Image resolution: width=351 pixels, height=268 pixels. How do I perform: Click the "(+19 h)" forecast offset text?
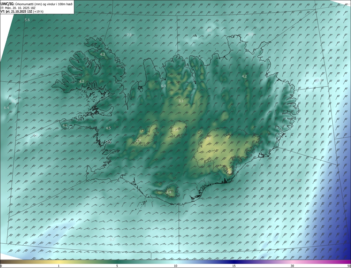click(x=38, y=12)
